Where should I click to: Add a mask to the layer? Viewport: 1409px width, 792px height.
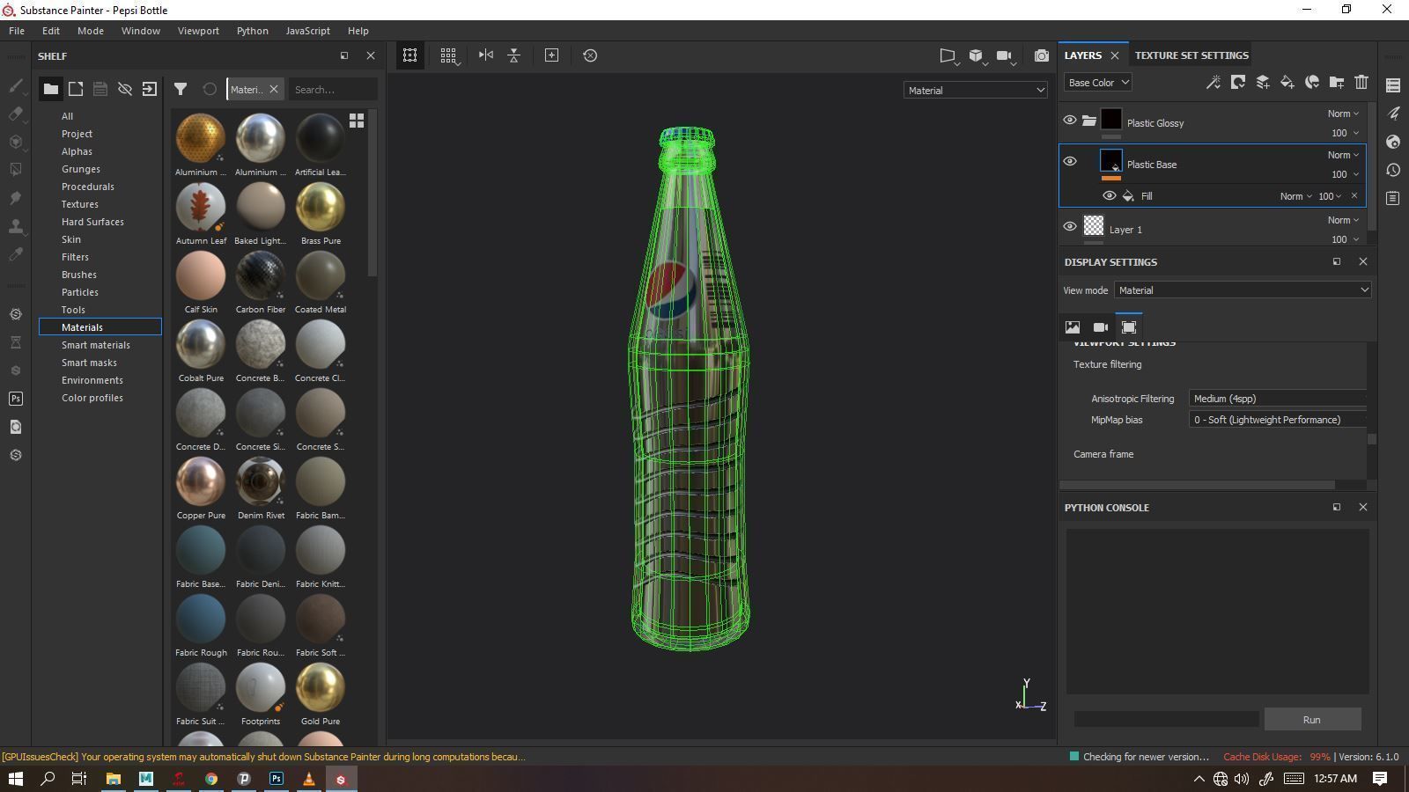(1238, 82)
